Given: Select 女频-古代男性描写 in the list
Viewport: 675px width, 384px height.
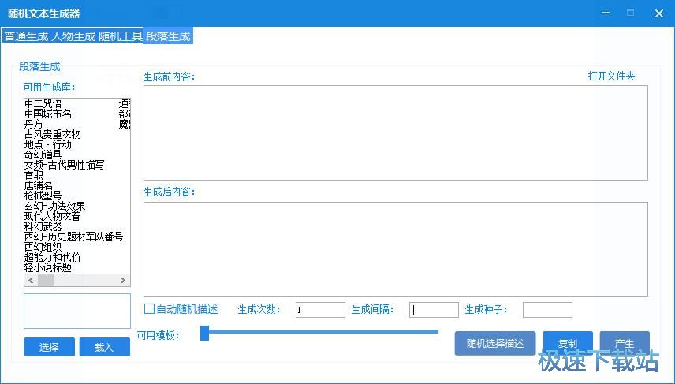Looking at the screenshot, I should pyautogui.click(x=64, y=165).
